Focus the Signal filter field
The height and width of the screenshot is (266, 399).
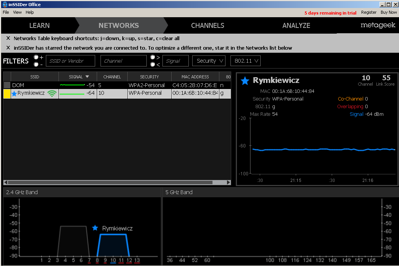point(175,61)
